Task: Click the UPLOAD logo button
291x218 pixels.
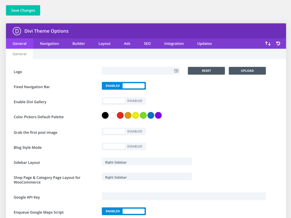Action: point(247,71)
